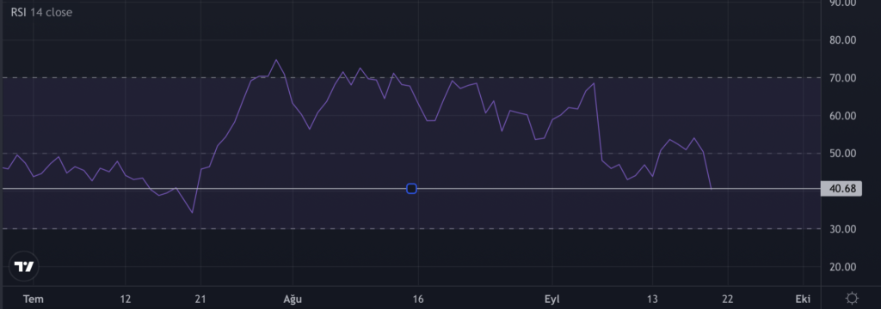Select the Tem date on time axis

[x=34, y=299]
